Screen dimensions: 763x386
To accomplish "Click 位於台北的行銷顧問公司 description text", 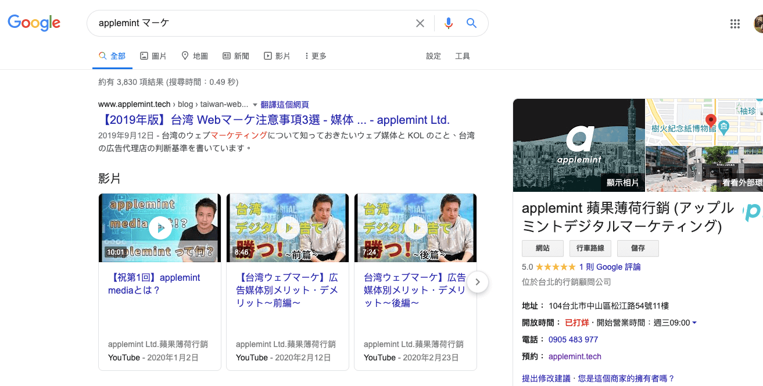I will pos(567,282).
